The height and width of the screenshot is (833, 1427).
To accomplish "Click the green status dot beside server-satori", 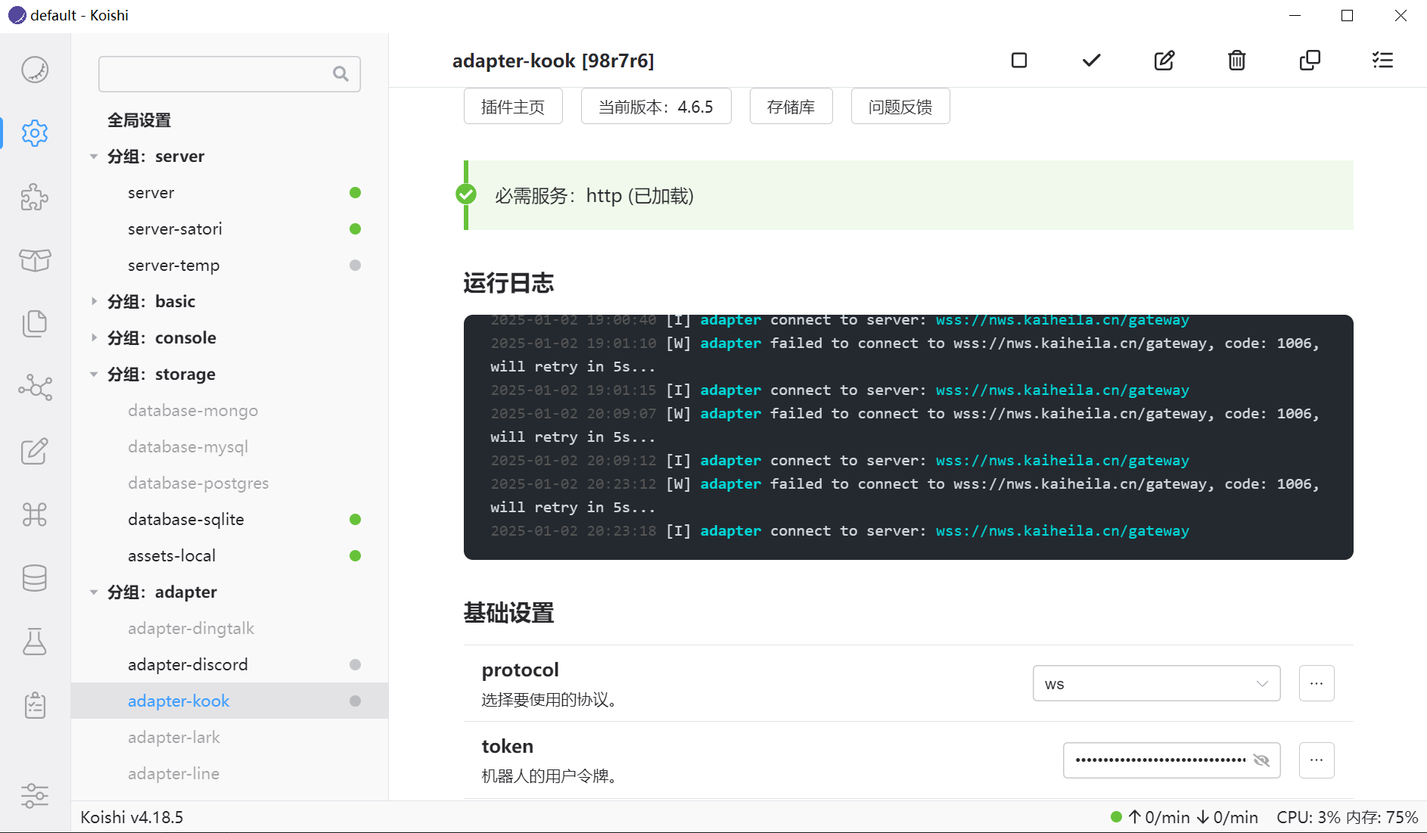I will point(355,228).
